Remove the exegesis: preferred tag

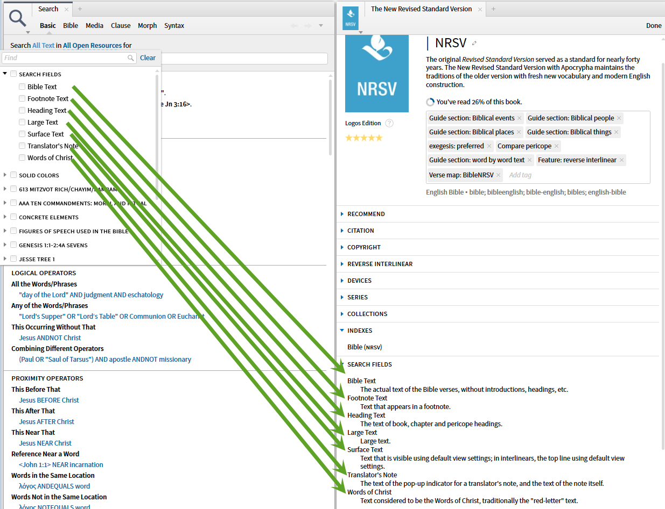[489, 146]
